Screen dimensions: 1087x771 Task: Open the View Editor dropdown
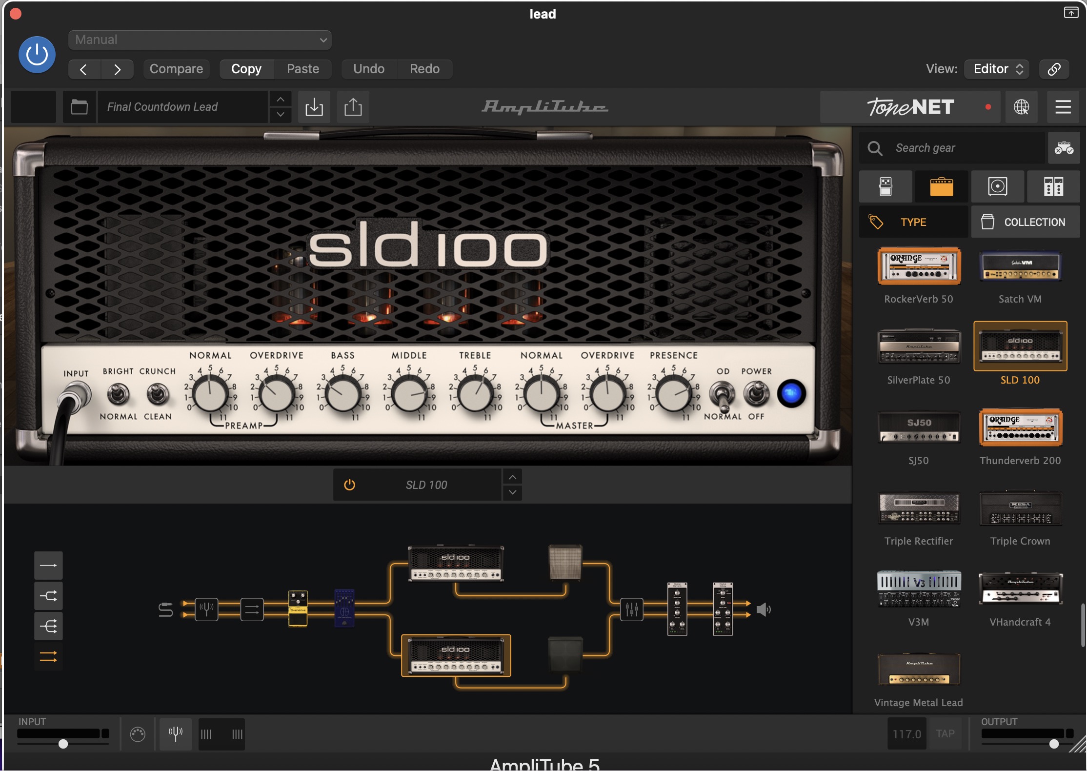click(x=997, y=69)
